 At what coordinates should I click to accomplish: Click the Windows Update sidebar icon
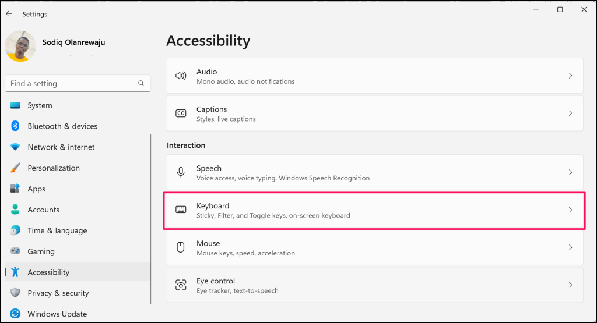[x=16, y=314]
